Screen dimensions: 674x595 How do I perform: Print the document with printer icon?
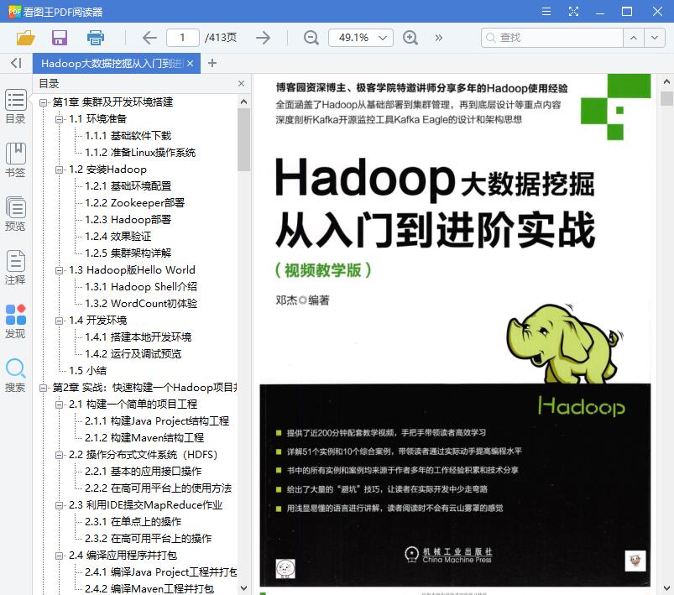[x=95, y=38]
